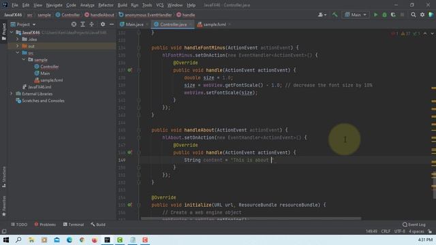Start debugging with the green bug icon
The image size is (436, 245).
[384, 15]
